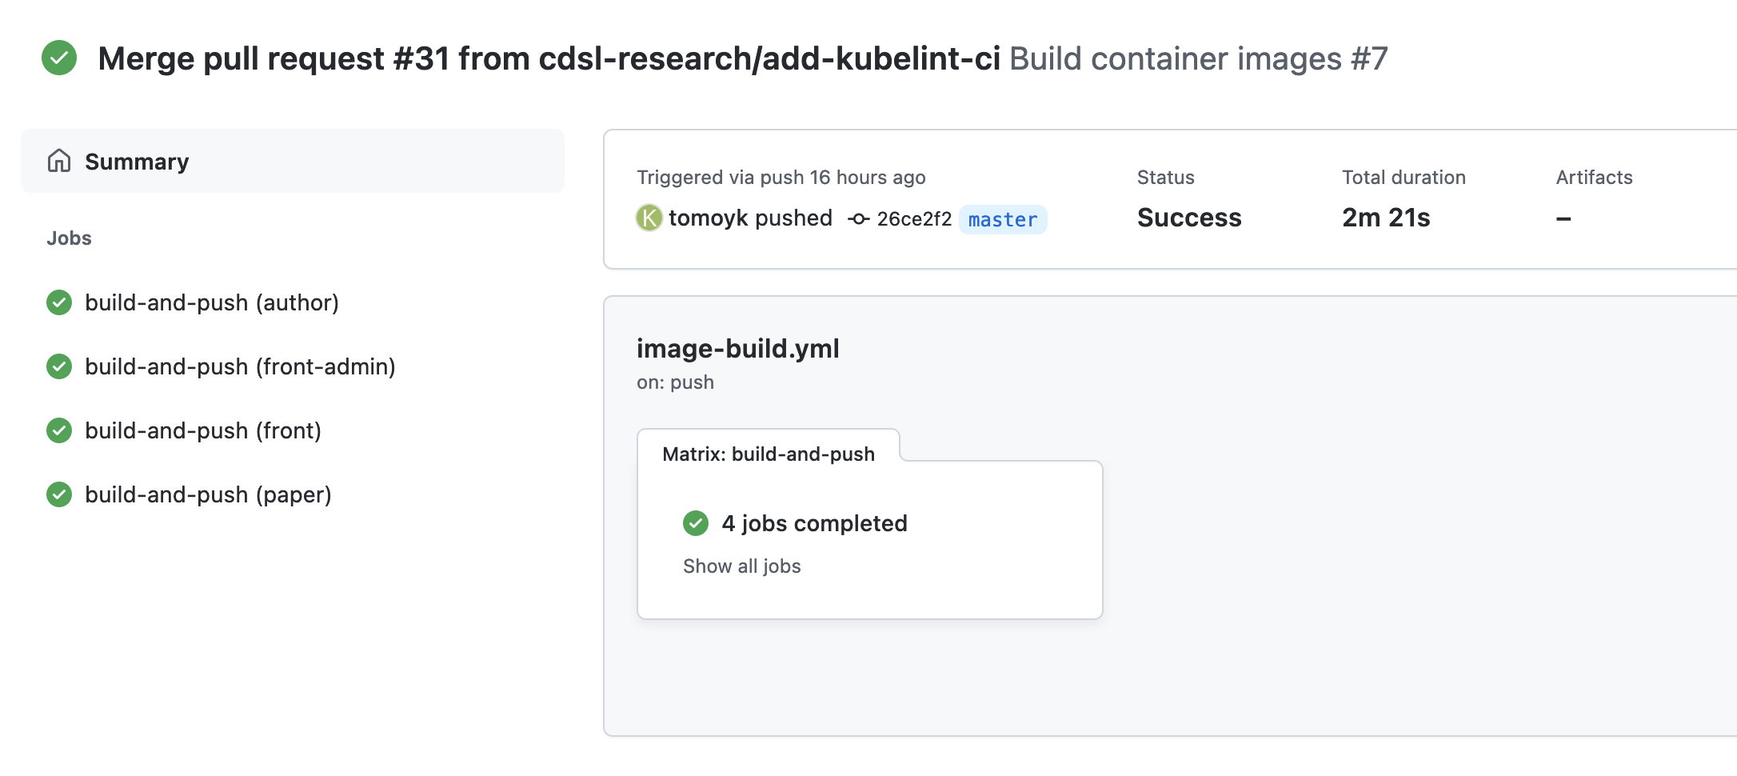Select the build-and-push (front) job
This screenshot has height=776, width=1737.
[203, 430]
